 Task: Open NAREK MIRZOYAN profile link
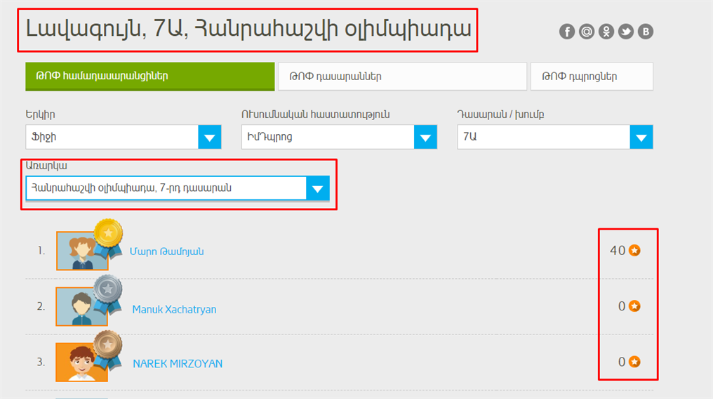tap(178, 363)
